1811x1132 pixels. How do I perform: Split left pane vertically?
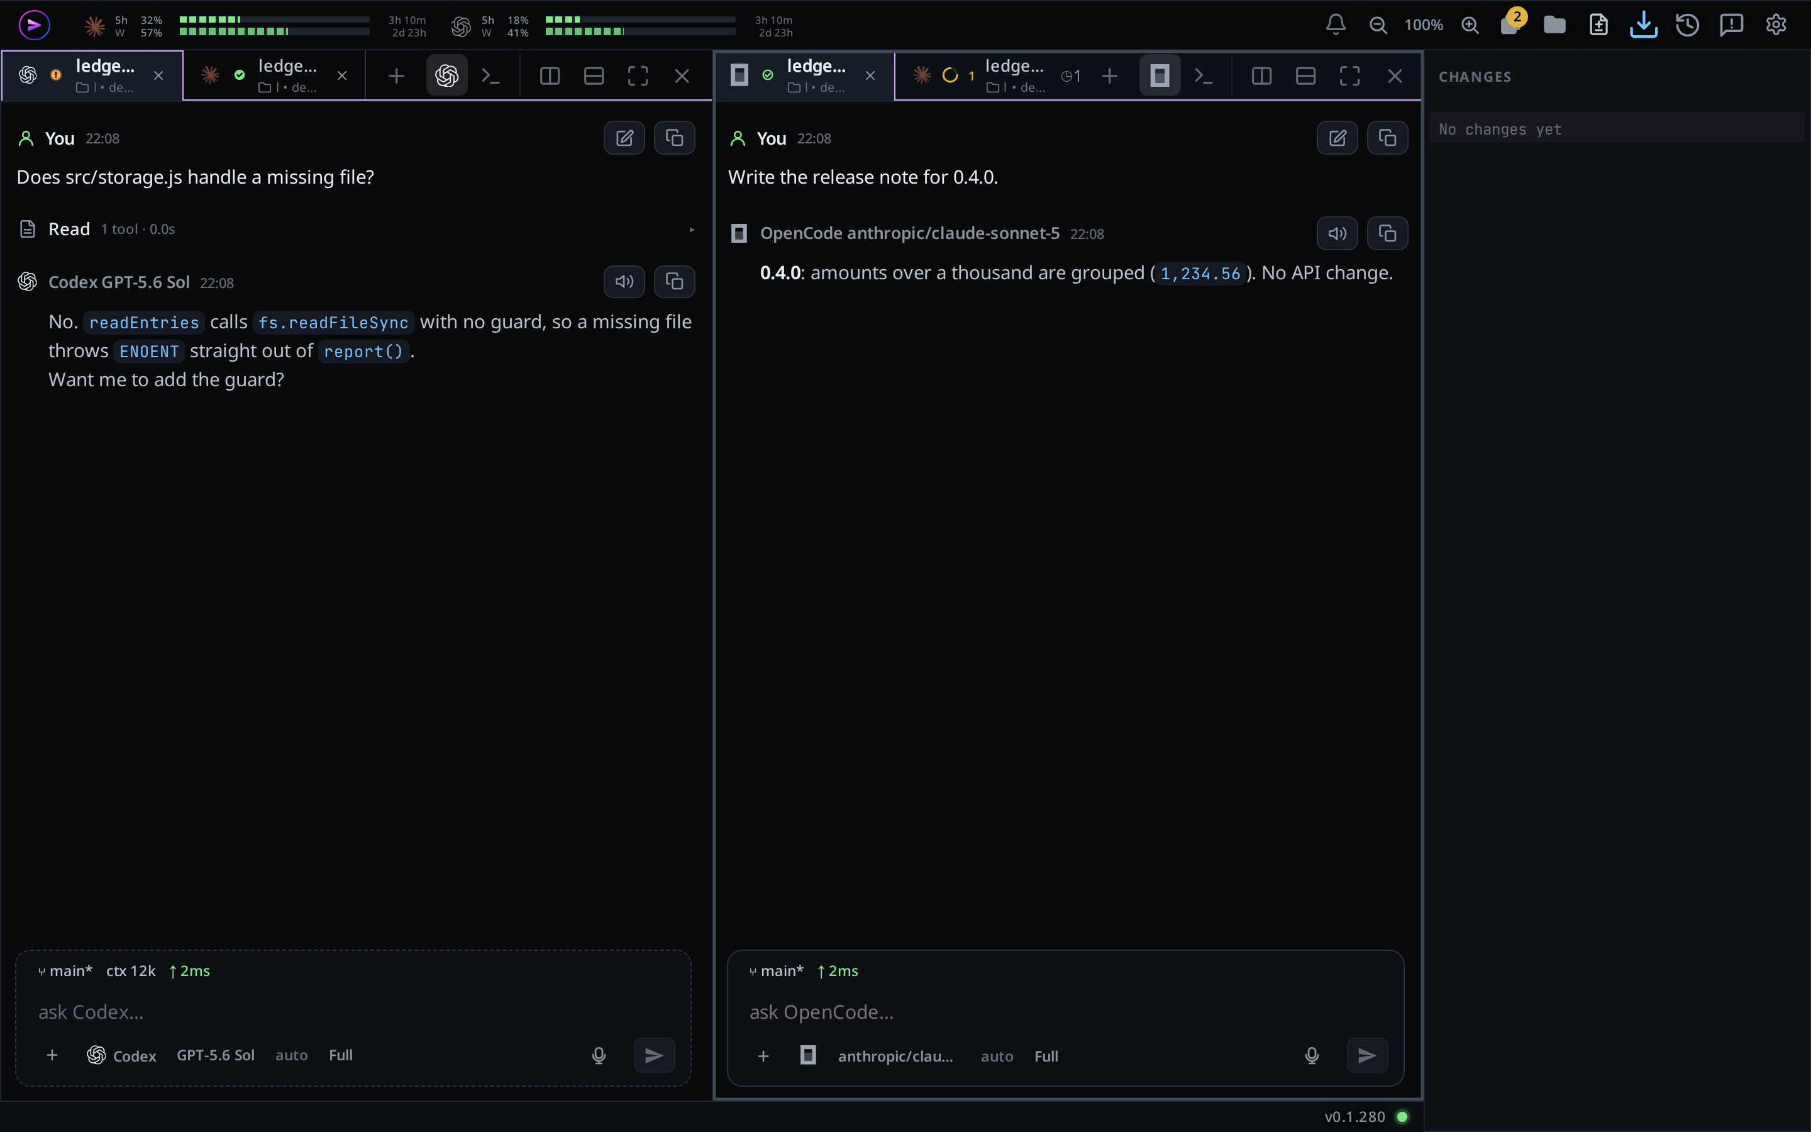[550, 75]
